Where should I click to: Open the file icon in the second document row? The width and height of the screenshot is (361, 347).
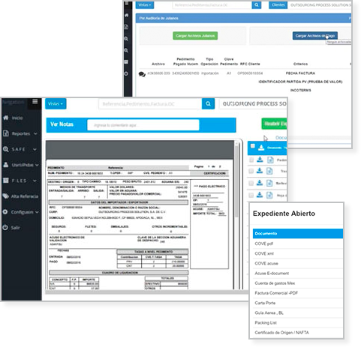click(x=269, y=171)
